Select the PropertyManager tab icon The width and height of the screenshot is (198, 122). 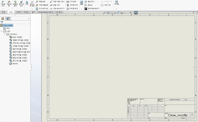tap(8, 19)
